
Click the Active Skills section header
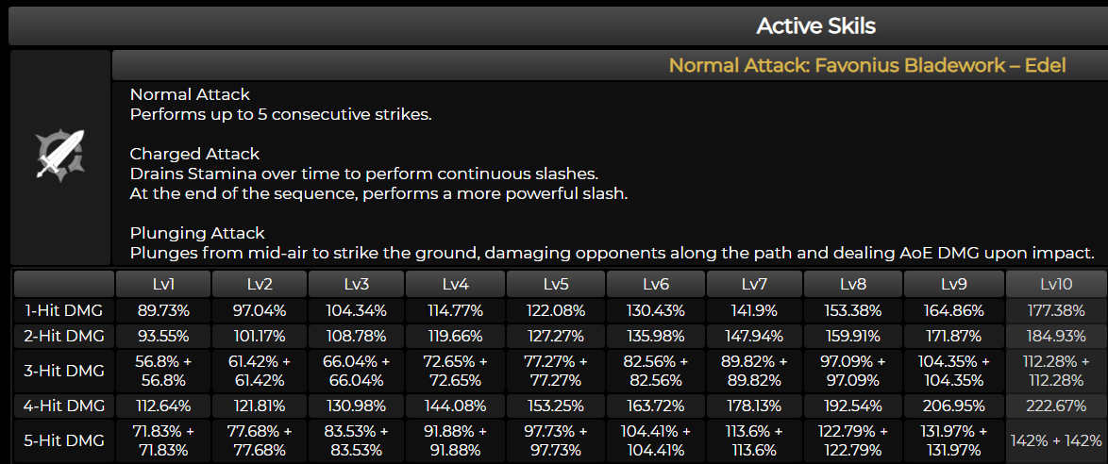coord(815,25)
